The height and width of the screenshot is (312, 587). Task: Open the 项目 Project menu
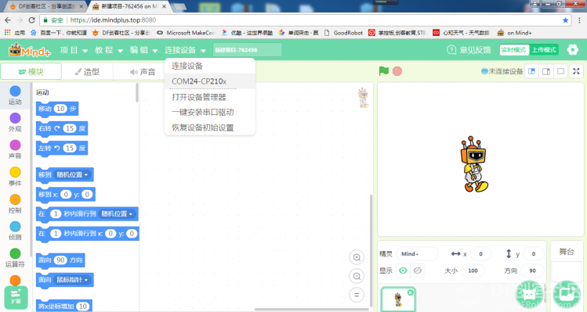(x=74, y=50)
